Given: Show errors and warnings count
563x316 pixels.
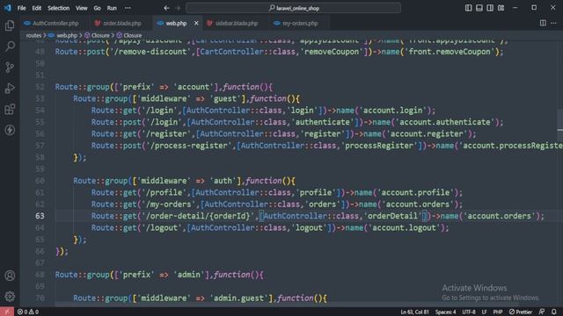Looking at the screenshot, I should pyautogui.click(x=28, y=312).
